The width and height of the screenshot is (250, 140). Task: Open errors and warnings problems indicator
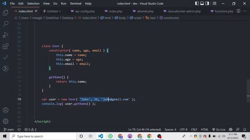click(x=30, y=129)
